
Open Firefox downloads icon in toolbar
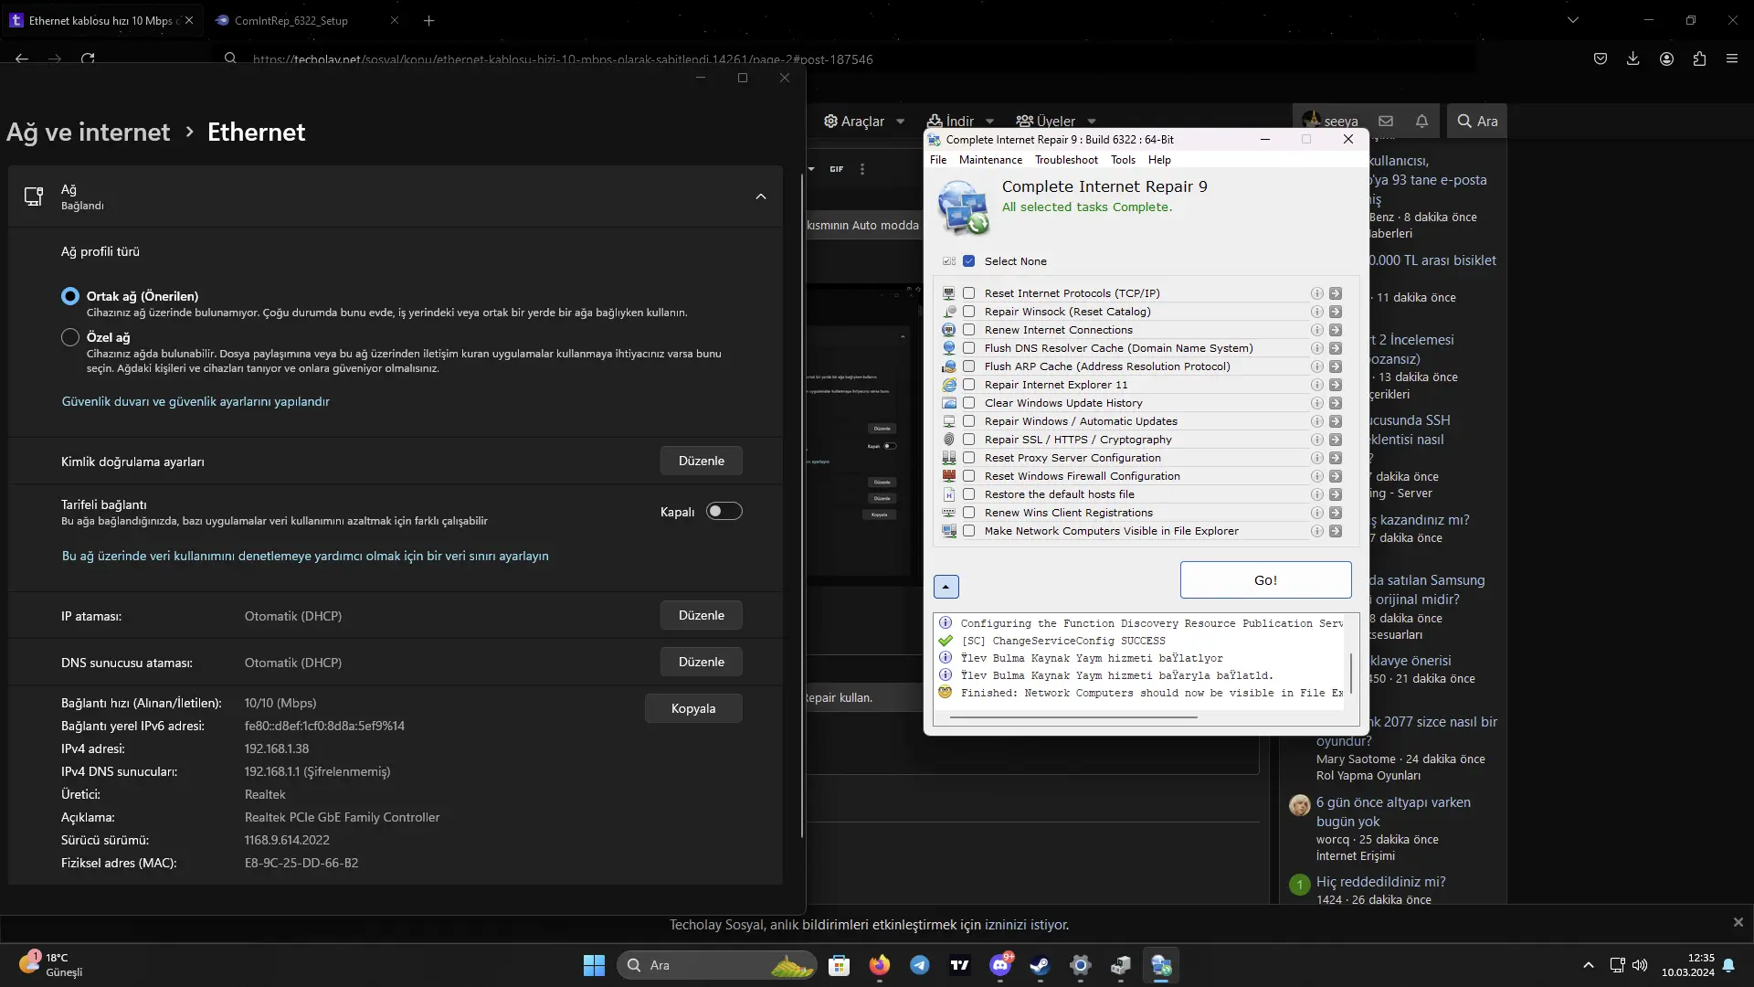point(1633,58)
